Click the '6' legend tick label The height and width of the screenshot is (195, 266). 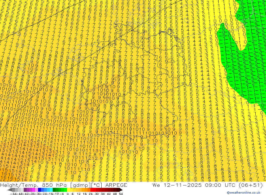point(72,194)
